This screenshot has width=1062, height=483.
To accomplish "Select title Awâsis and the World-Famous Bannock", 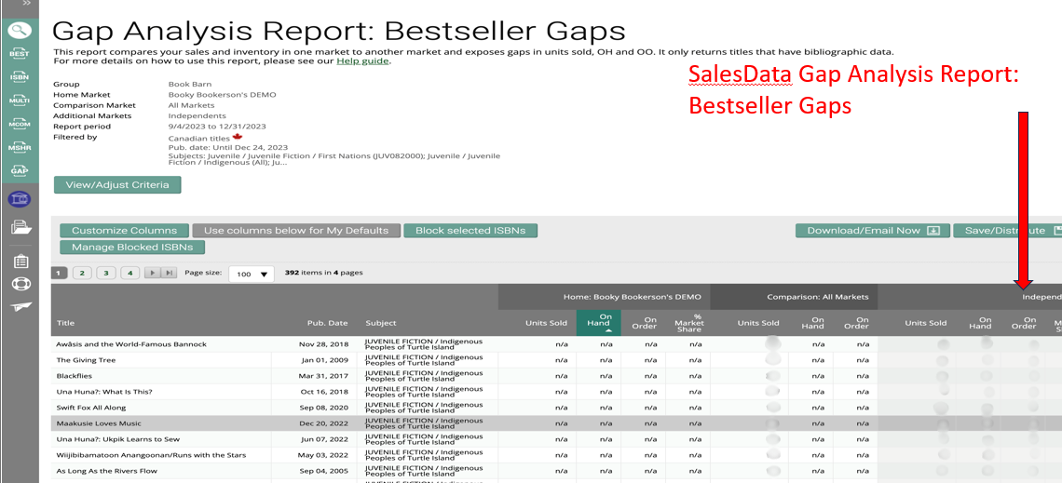I will coord(131,344).
